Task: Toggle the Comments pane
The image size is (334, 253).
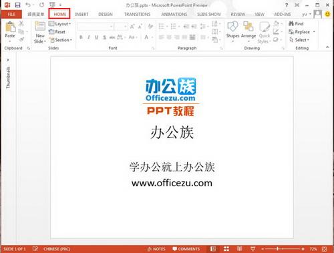Action: [186, 249]
